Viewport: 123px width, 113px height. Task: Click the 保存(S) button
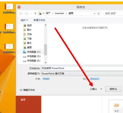[113, 89]
